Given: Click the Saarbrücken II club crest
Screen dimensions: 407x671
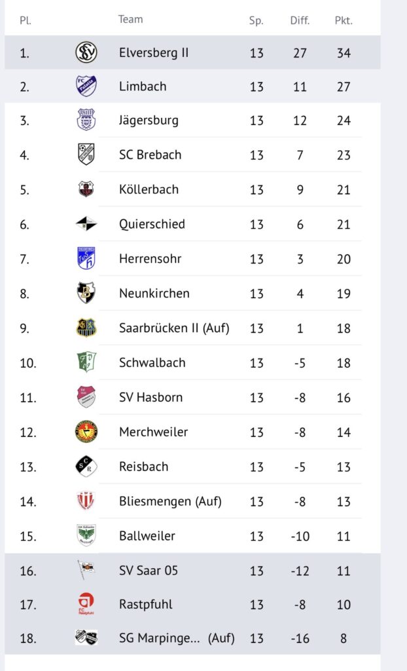Looking at the screenshot, I should (86, 328).
